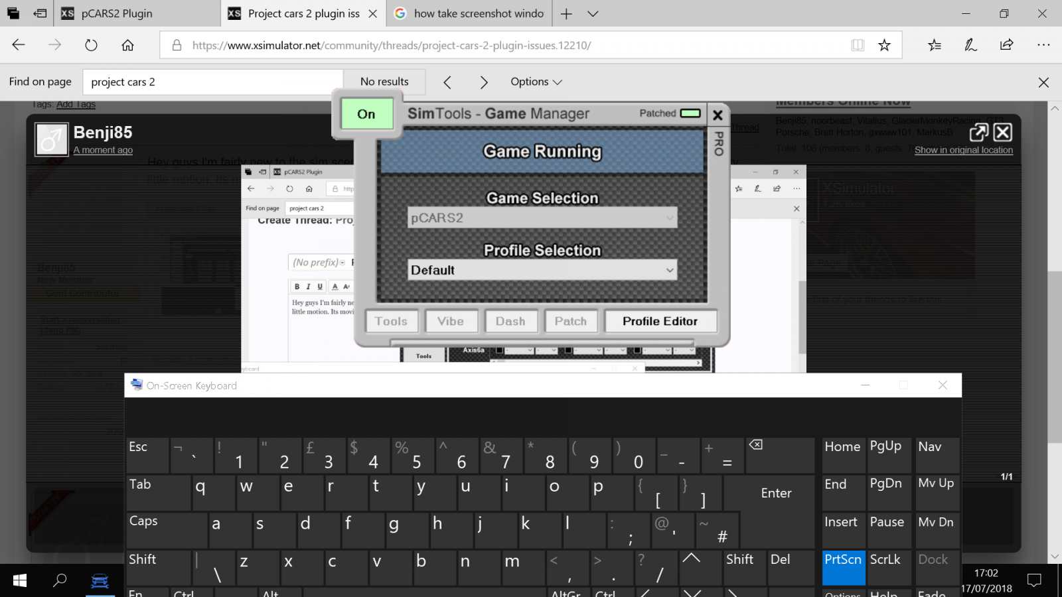The image size is (1062, 597).
Task: Open the Benji85 profile name
Action: tap(103, 133)
